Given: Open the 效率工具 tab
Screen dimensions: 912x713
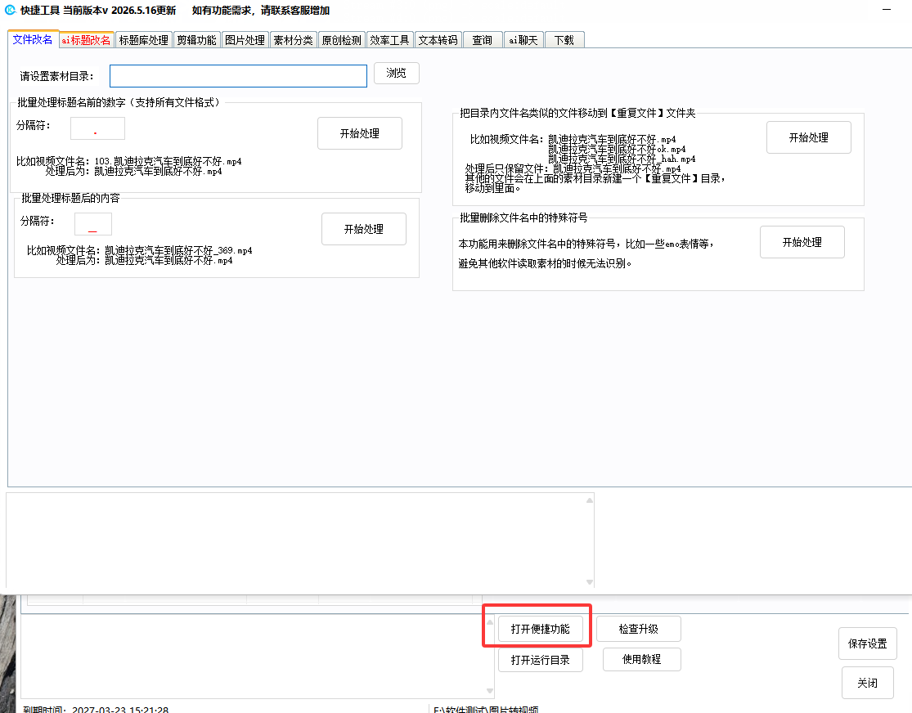Looking at the screenshot, I should [389, 40].
